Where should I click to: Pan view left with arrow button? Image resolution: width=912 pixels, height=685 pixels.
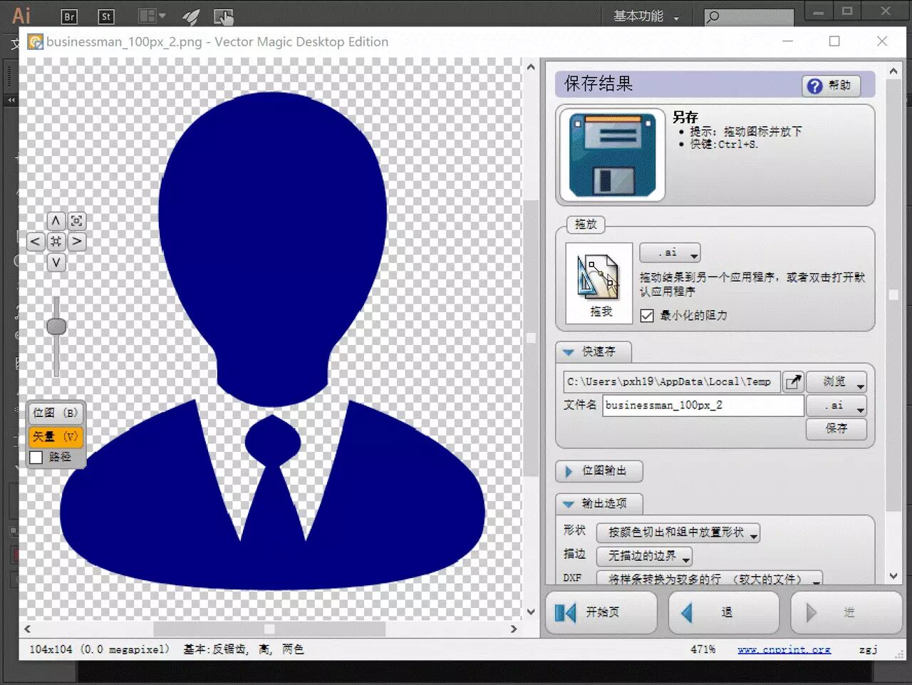point(35,242)
